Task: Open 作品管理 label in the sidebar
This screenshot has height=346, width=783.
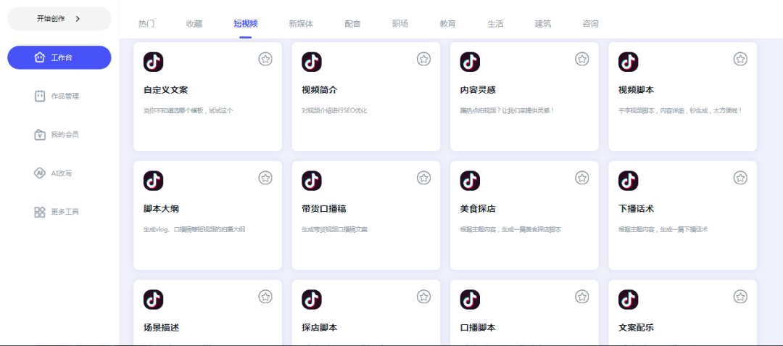Action: coord(65,96)
